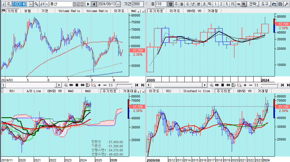Click the save chart floppy disk icon
The image size is (290, 162).
pyautogui.click(x=280, y=4)
